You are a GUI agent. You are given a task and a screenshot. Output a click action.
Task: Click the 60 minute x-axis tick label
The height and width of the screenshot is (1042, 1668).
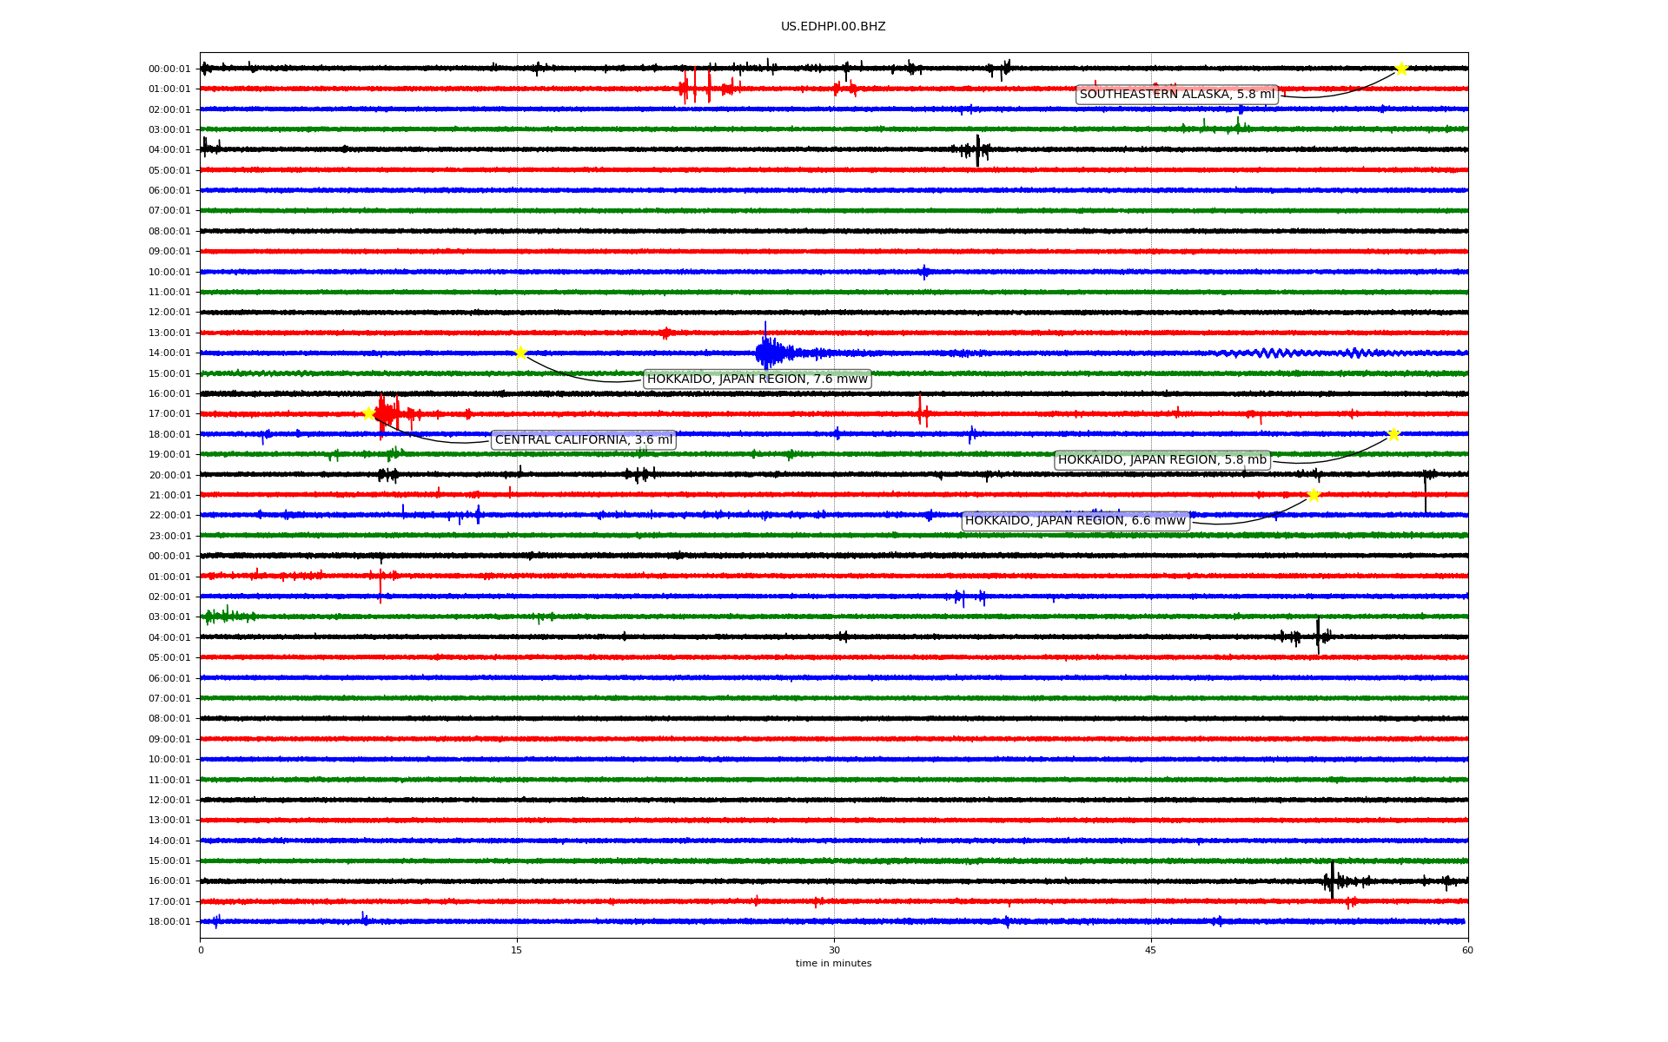[x=1467, y=950]
